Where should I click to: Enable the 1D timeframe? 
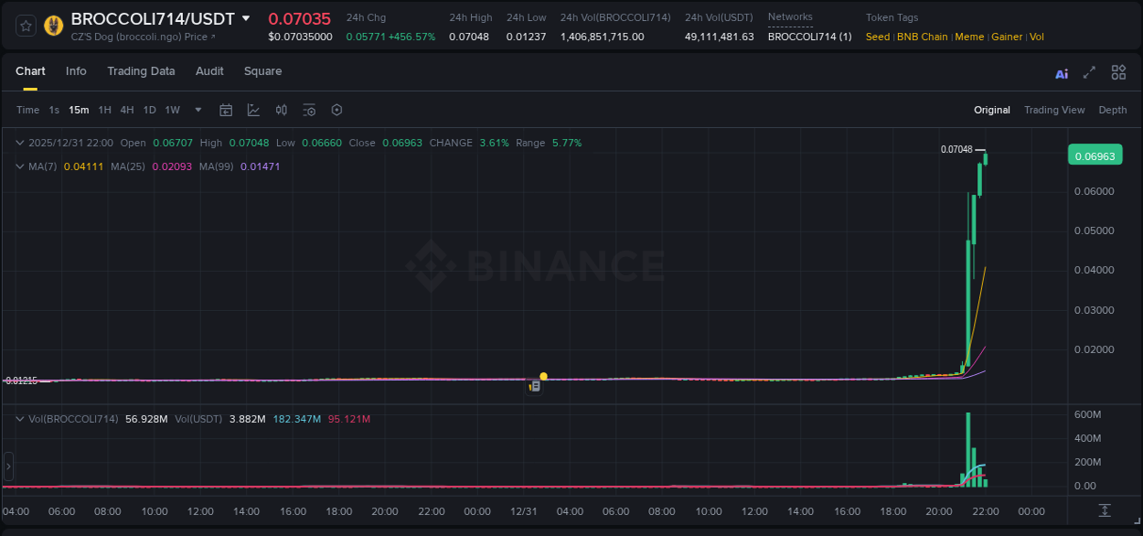click(149, 110)
